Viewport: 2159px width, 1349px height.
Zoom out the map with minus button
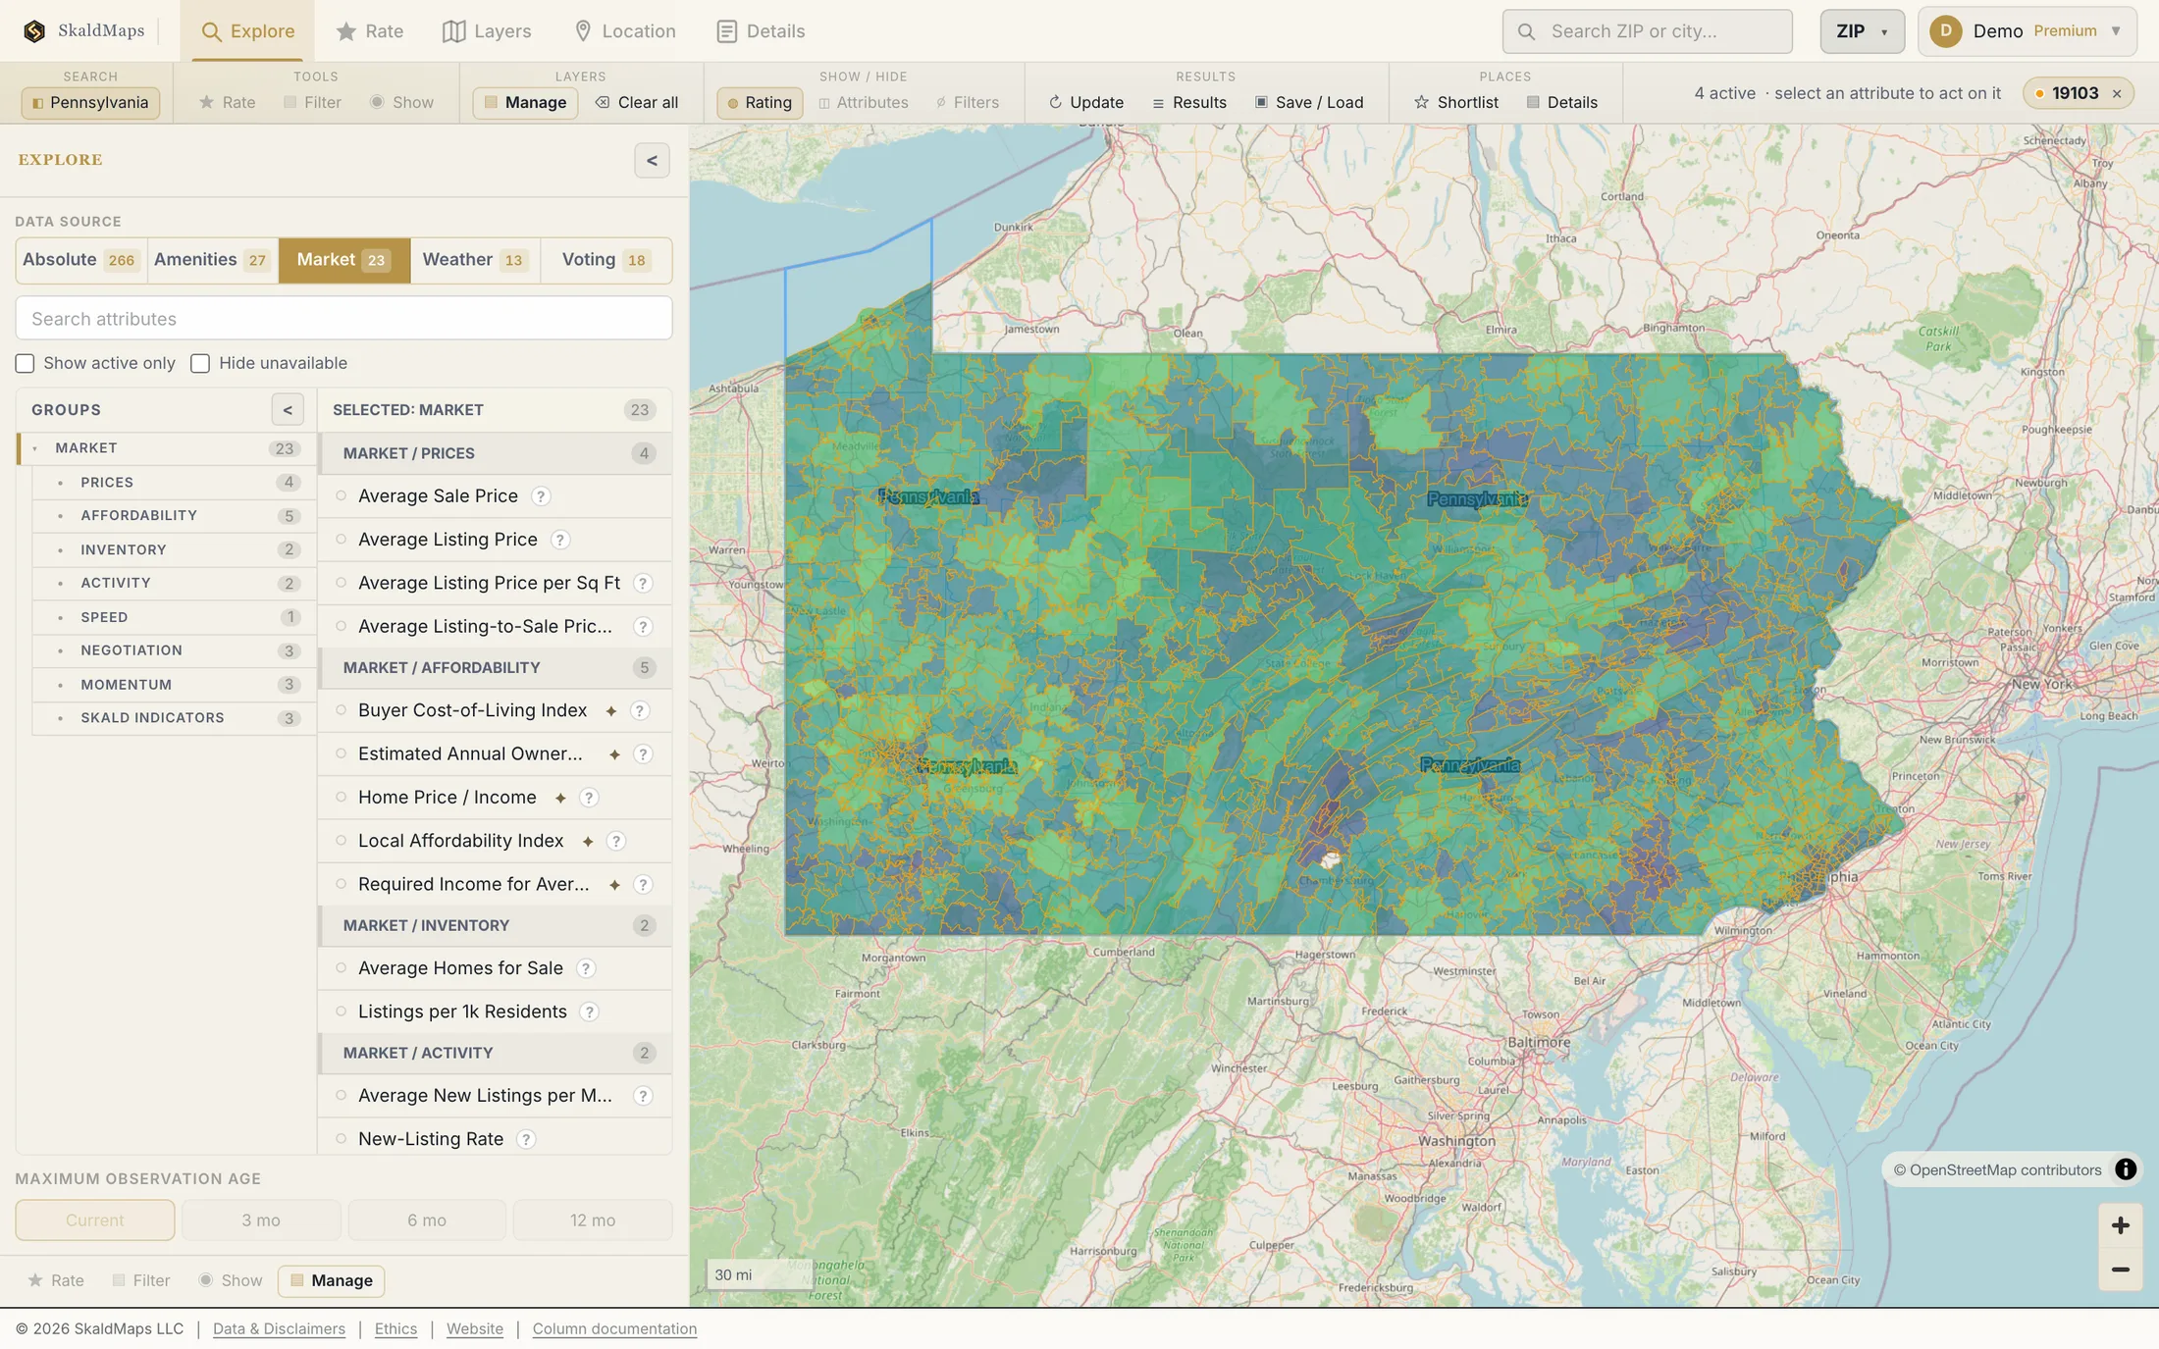(2121, 1270)
